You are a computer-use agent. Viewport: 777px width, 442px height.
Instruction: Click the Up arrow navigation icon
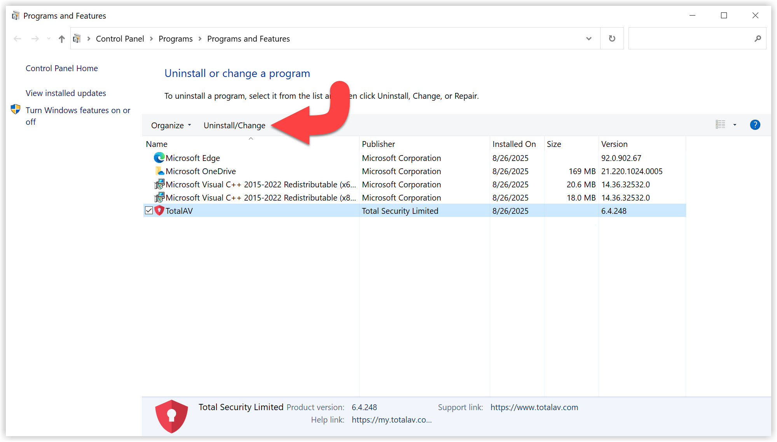61,39
